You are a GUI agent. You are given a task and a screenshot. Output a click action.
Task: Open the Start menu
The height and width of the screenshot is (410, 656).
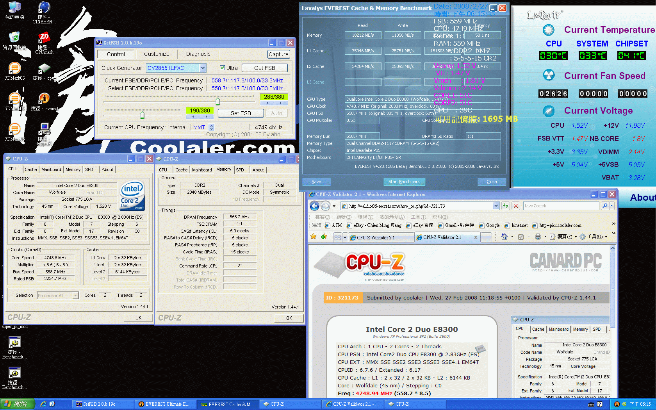coord(18,404)
